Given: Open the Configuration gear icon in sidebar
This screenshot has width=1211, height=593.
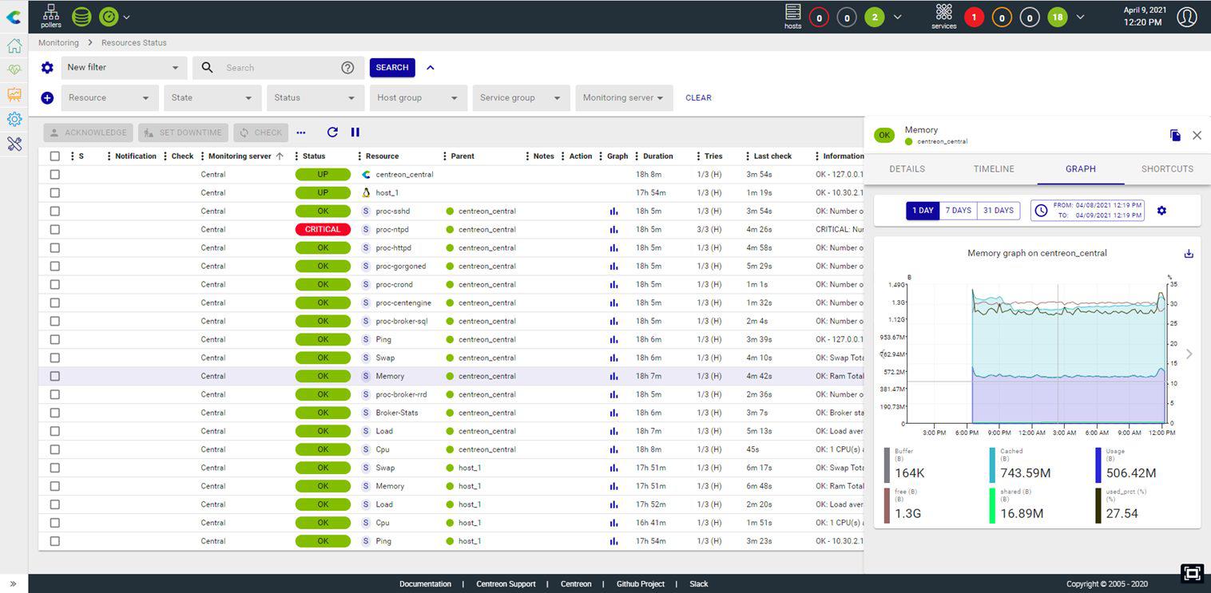Looking at the screenshot, I should pyautogui.click(x=14, y=119).
